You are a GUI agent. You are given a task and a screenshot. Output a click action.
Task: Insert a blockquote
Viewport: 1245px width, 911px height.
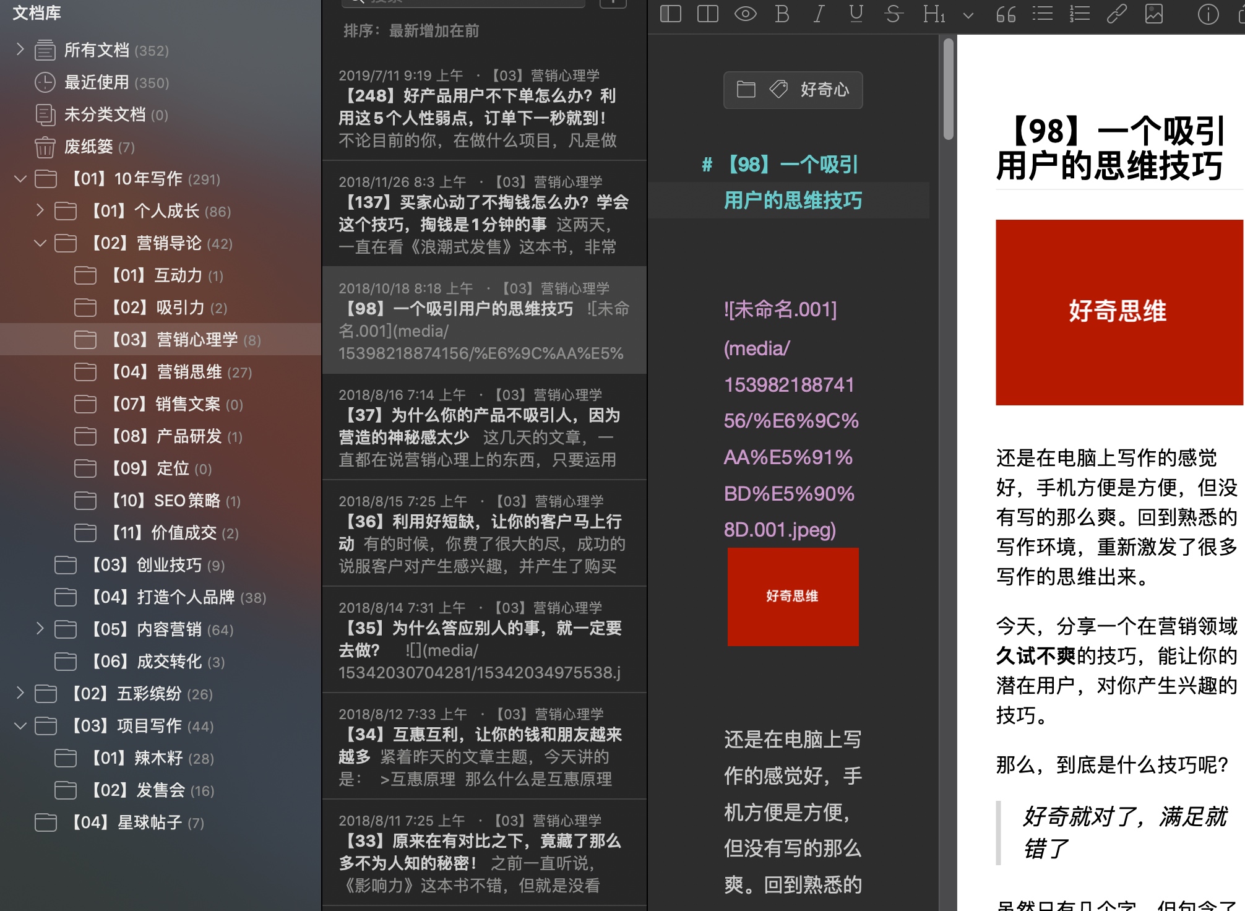pos(1006,15)
